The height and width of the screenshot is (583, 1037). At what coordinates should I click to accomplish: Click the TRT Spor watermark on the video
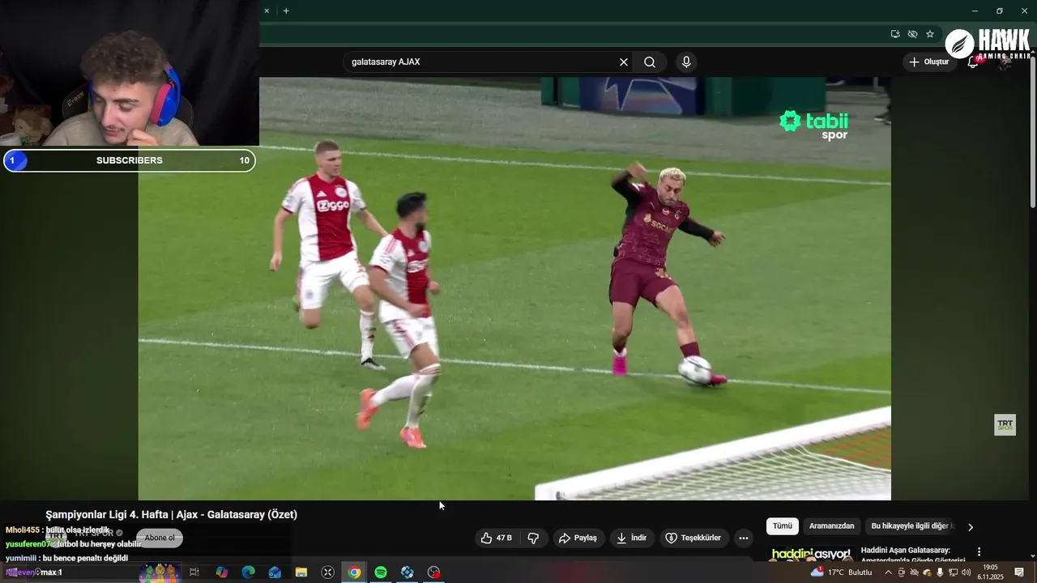pos(1005,425)
